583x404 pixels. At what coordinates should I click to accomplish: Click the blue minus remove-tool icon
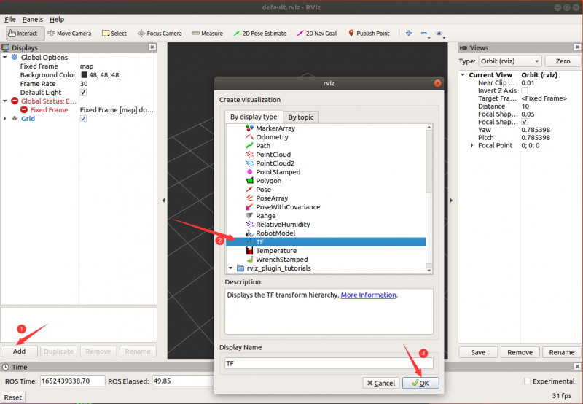point(424,34)
